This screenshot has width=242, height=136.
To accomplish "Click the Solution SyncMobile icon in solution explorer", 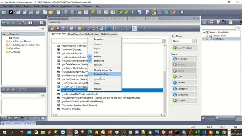I will (207, 32).
